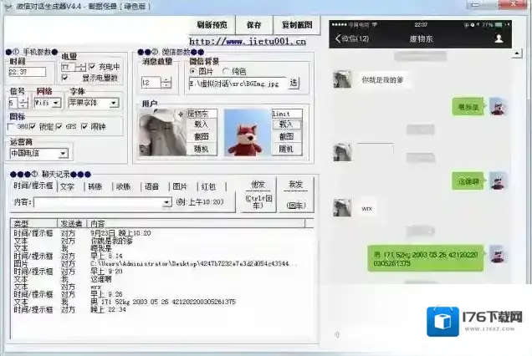This screenshot has height=356, width=532.
Task: Click the 类型 column header
Action: [34, 223]
